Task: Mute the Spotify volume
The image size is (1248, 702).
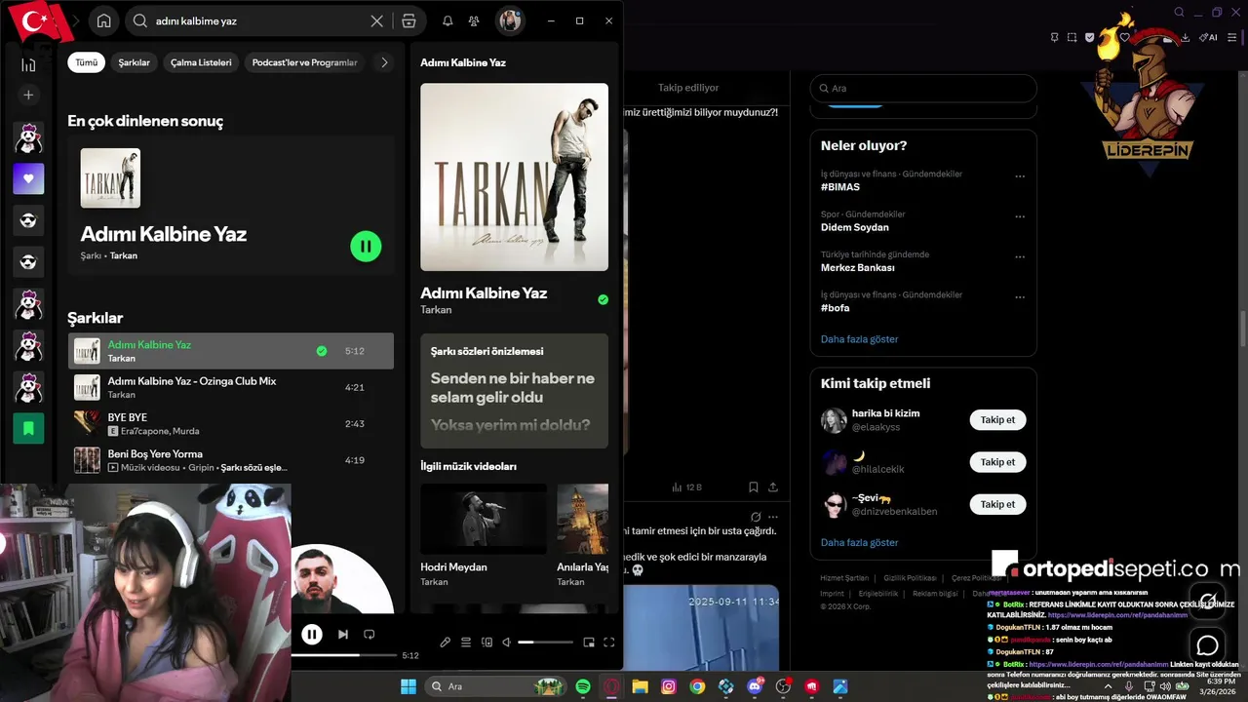Action: (506, 642)
